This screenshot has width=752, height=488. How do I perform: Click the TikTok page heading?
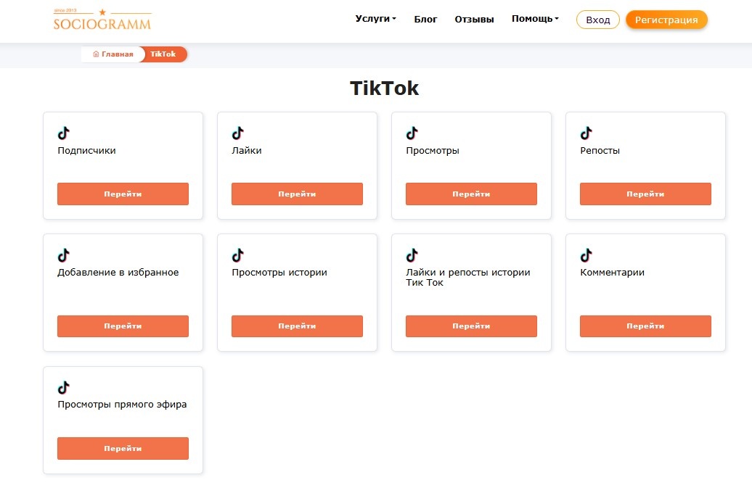coord(384,88)
